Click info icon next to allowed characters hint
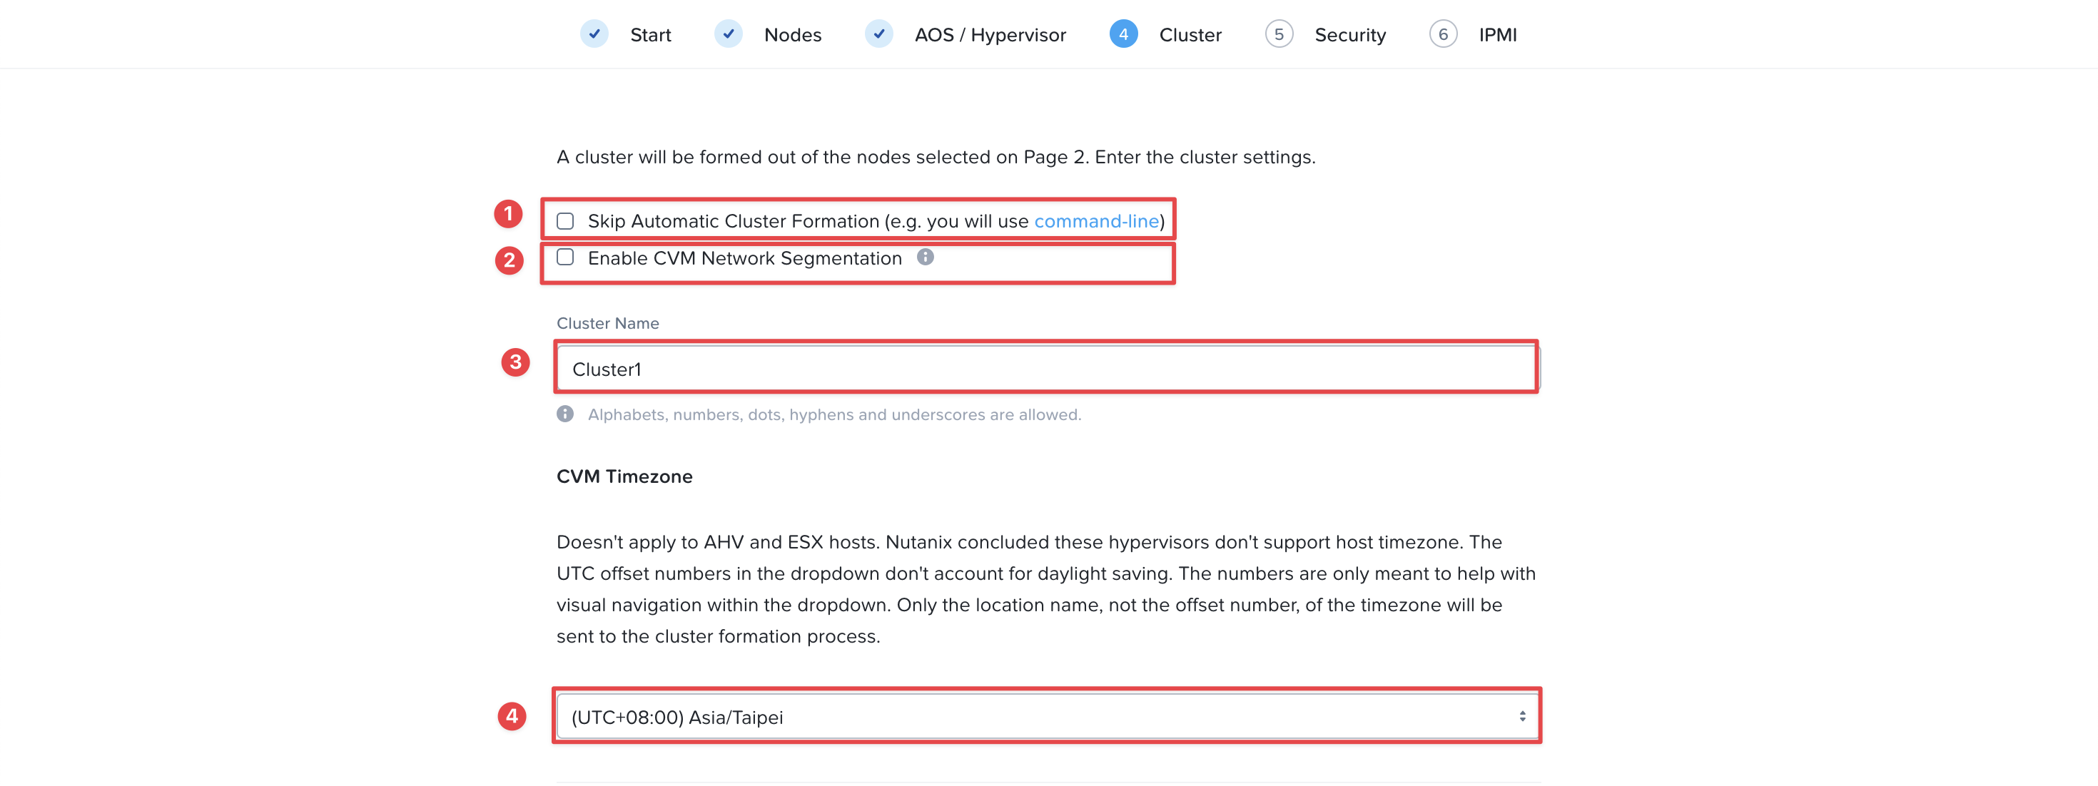The image size is (2098, 786). pyautogui.click(x=565, y=414)
